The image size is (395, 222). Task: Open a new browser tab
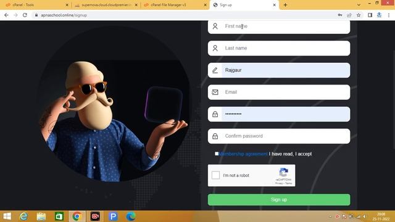pyautogui.click(x=285, y=5)
